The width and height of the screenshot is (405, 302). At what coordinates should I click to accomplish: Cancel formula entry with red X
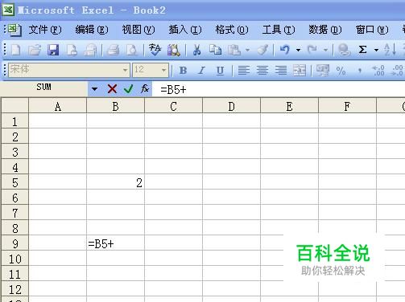pyautogui.click(x=112, y=89)
